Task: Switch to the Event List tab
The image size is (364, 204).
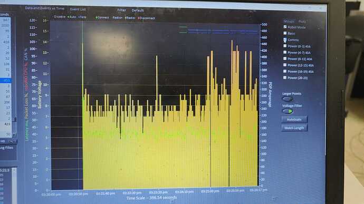Action: pyautogui.click(x=78, y=9)
